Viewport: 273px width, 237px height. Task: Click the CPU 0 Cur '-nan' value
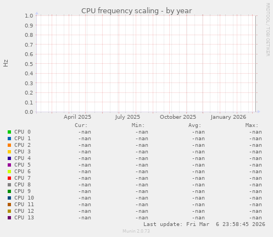[85, 132]
